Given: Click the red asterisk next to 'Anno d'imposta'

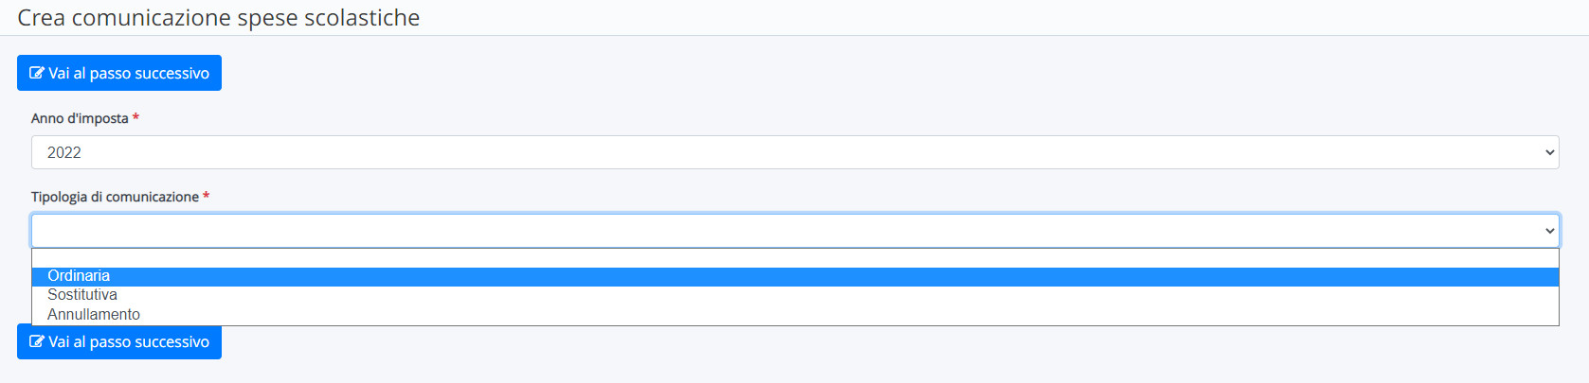Looking at the screenshot, I should (x=135, y=117).
